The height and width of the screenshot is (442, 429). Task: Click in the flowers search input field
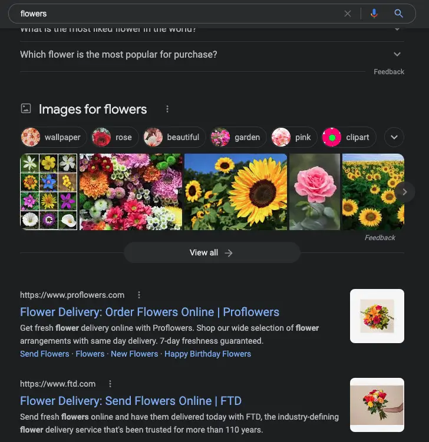(x=177, y=14)
